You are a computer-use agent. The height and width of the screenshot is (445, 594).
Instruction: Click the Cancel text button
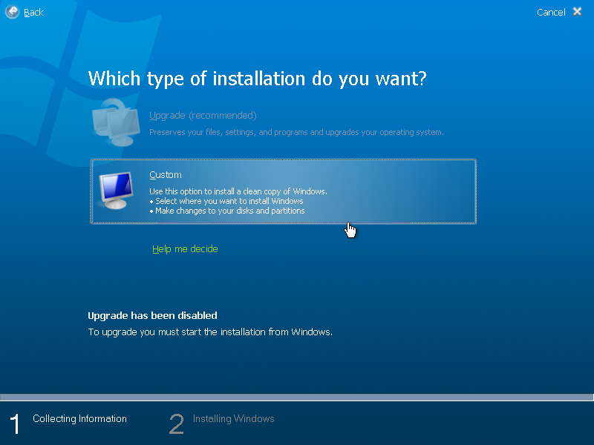(551, 13)
